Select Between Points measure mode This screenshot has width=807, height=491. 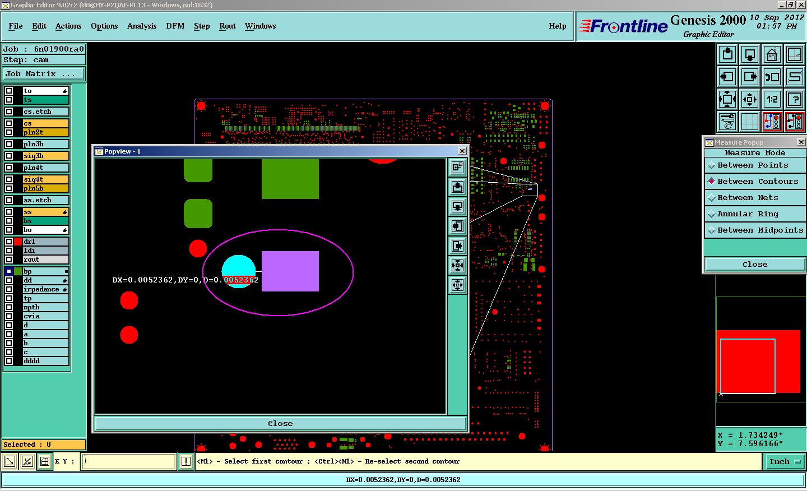pyautogui.click(x=755, y=165)
